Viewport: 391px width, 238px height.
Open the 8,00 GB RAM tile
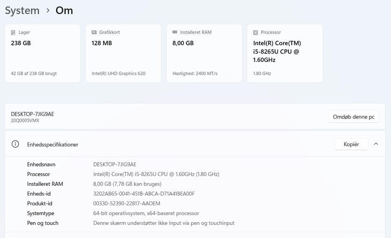click(204, 53)
